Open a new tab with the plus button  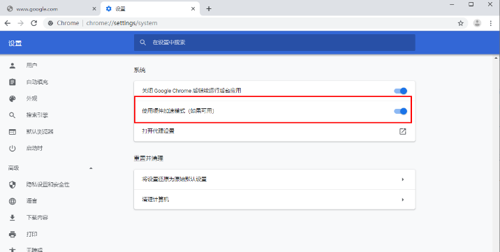[209, 8]
